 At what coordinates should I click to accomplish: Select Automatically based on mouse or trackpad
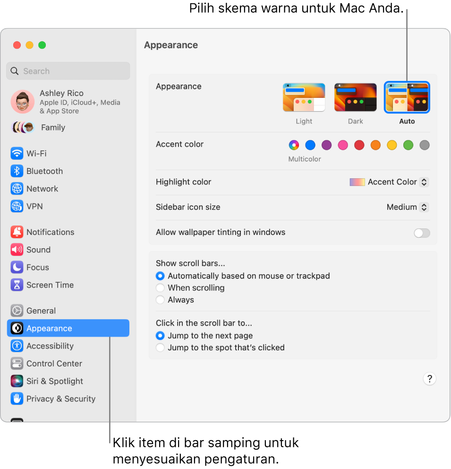click(x=160, y=276)
